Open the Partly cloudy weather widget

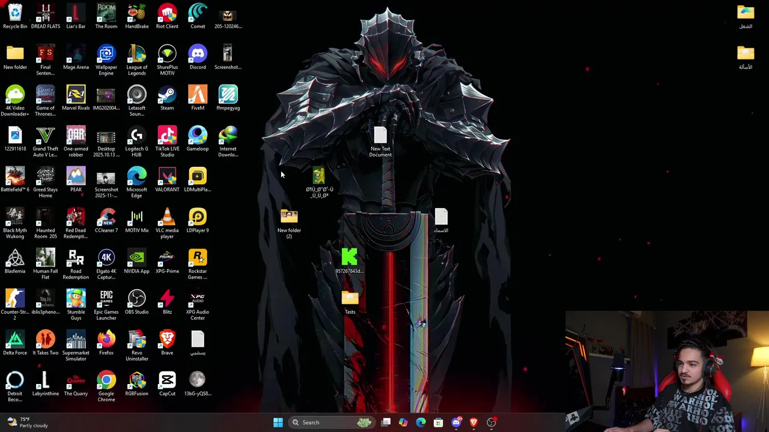coord(27,422)
